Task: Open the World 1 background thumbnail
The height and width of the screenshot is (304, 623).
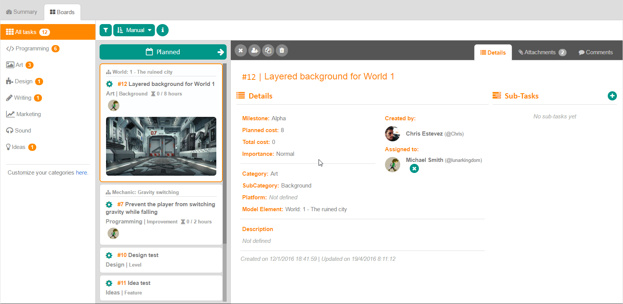Action: pos(161,146)
